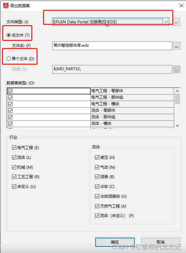Toggle the 天然气工程 (A) checkbox
The height and width of the screenshot is (253, 186).
[97, 206]
